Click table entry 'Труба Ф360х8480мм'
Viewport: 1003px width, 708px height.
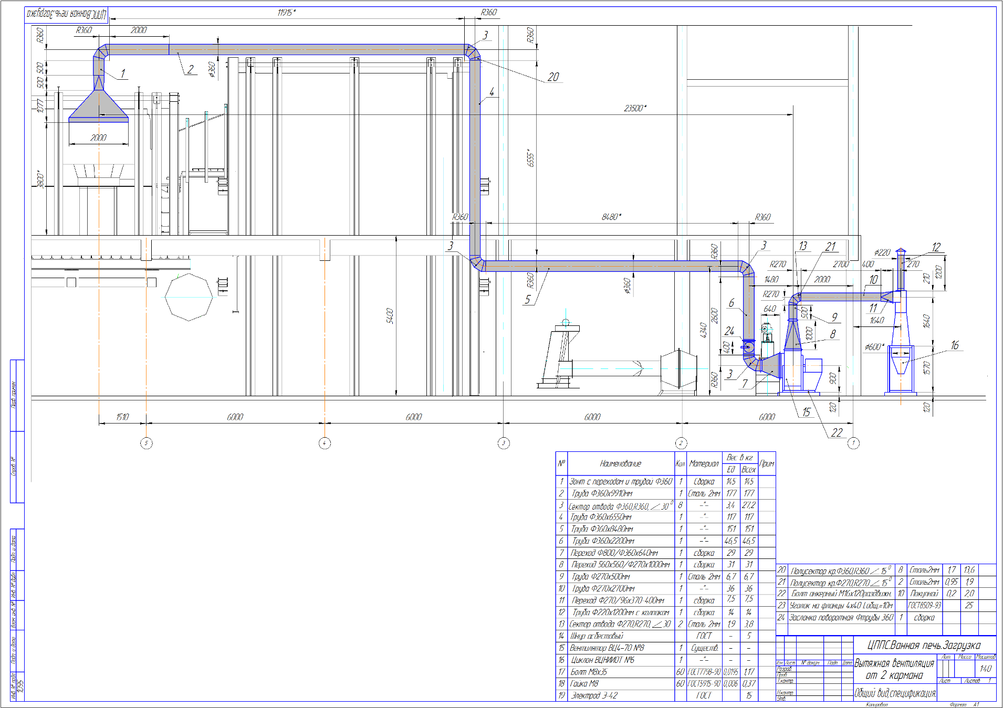point(602,529)
